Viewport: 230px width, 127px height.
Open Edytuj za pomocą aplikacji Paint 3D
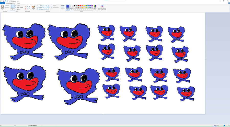(x=102, y=7)
